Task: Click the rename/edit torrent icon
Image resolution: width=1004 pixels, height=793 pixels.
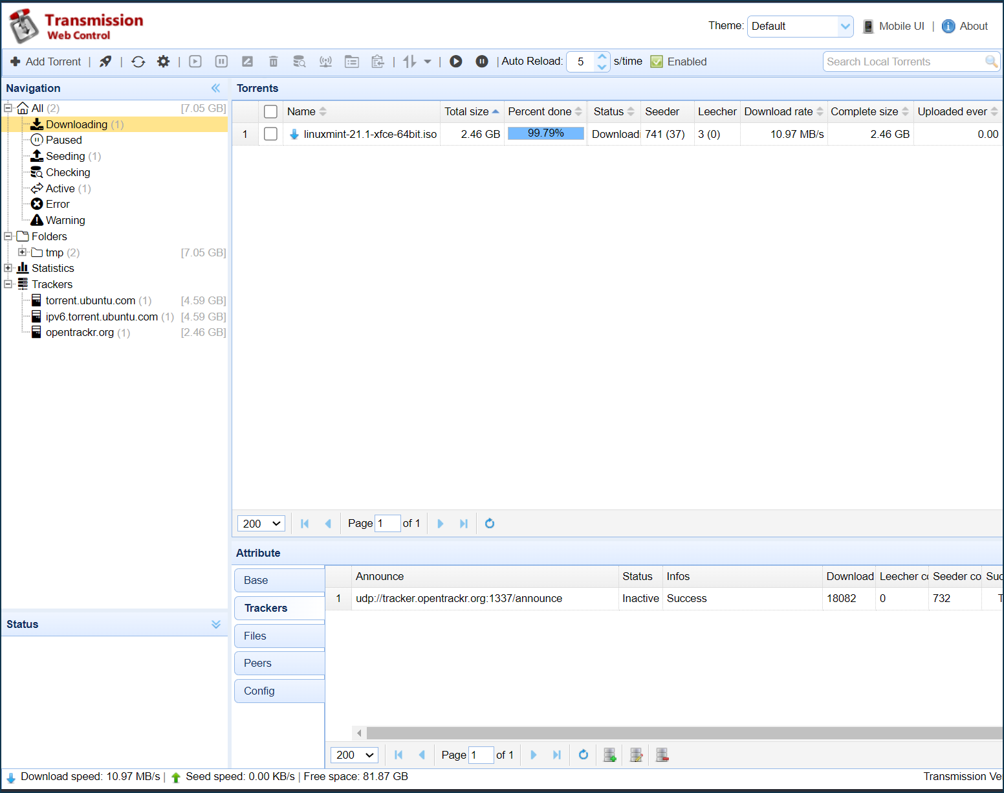Action: point(247,61)
